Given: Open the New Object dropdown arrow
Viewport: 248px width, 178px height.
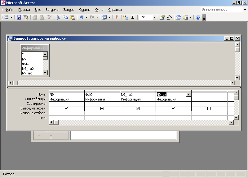Looking at the screenshot, I should tap(191, 17).
